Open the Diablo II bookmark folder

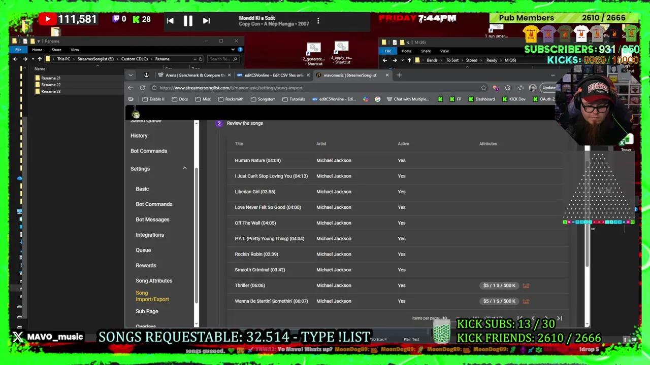pos(153,99)
